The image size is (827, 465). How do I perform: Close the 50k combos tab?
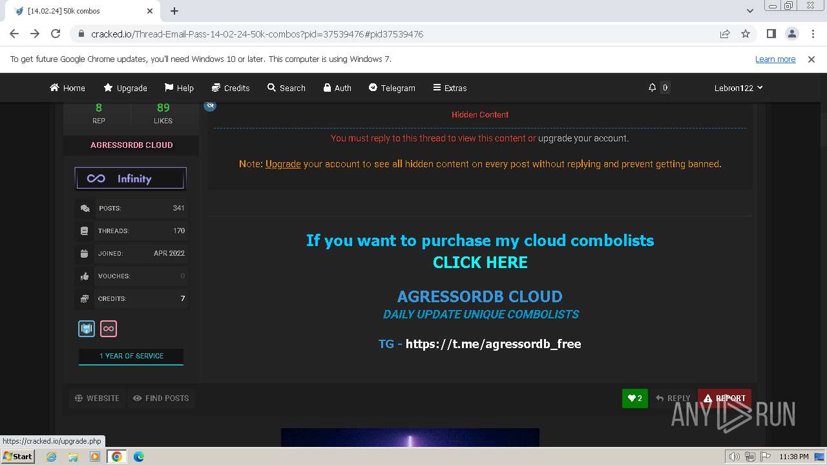150,11
